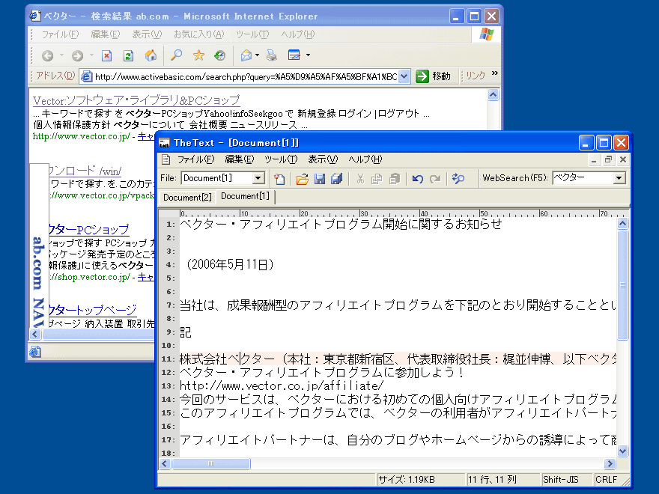Click the green 移動 Go button in Internet Explorer
This screenshot has height=494, width=659.
[434, 76]
